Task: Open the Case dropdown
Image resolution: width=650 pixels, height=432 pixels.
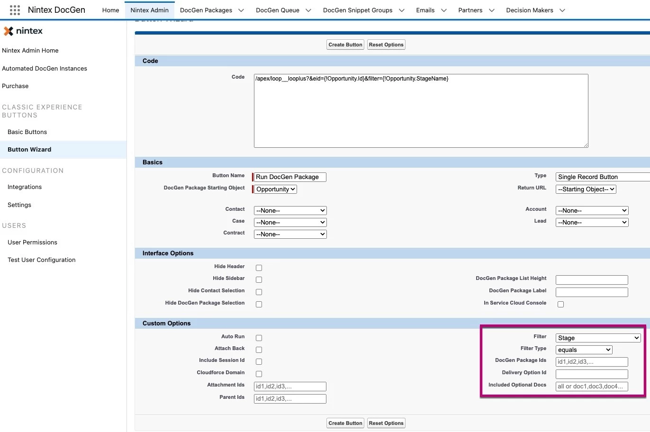Action: (290, 222)
